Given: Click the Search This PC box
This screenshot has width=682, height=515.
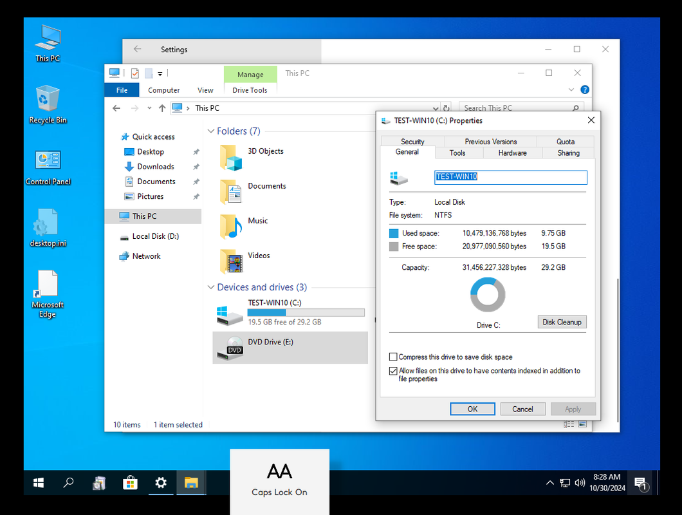Looking at the screenshot, I should [521, 108].
